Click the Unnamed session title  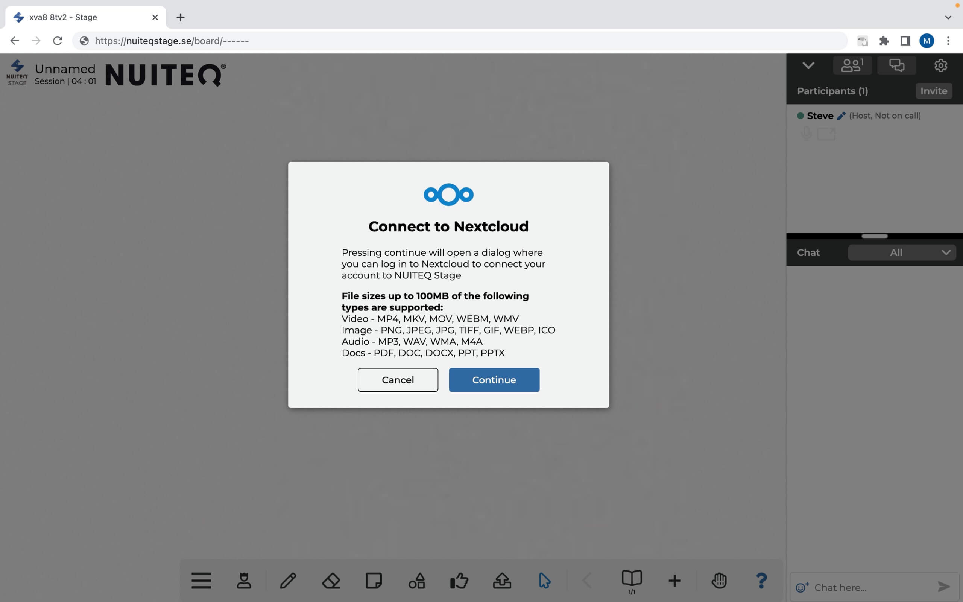click(x=65, y=69)
